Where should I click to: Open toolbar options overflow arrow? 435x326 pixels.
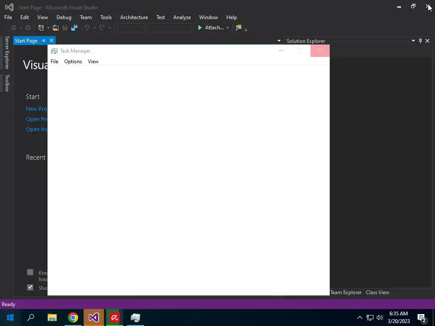[246, 29]
